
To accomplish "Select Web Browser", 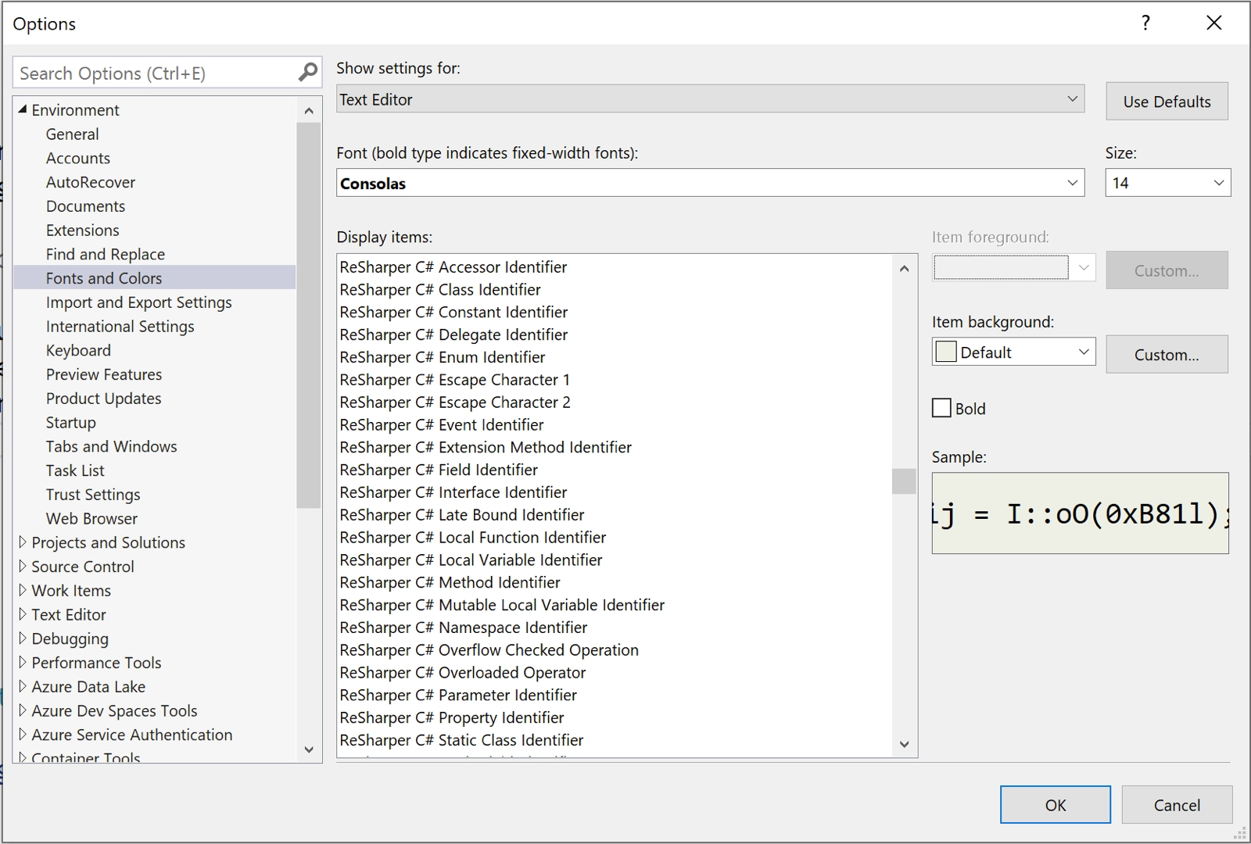I will 91,519.
